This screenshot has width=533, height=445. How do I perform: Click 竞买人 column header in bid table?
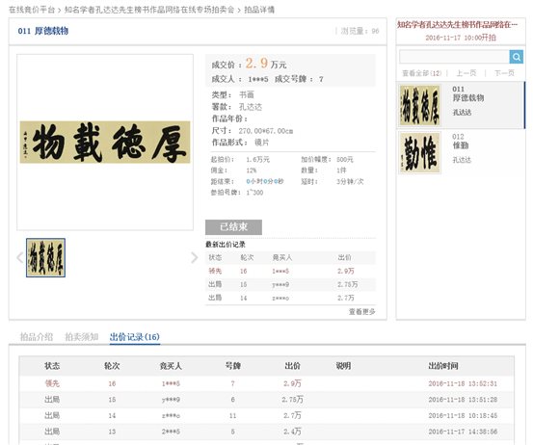pyautogui.click(x=171, y=366)
